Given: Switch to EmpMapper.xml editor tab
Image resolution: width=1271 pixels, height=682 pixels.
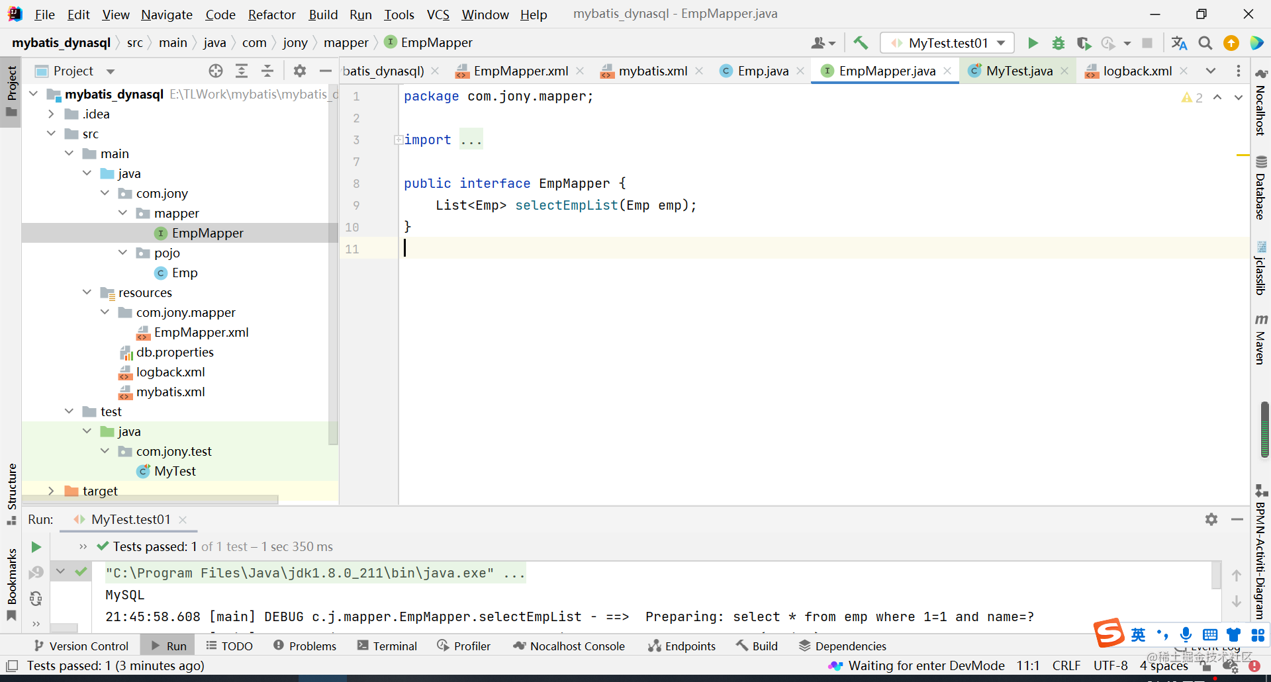Looking at the screenshot, I should (512, 71).
